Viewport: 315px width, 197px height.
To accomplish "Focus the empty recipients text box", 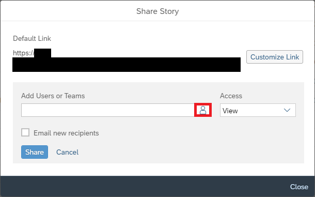I will coord(108,110).
